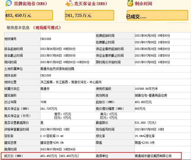The width and height of the screenshot is (191, 160).
Task: Select the 使用权面积 value 161568.86平方米
Action: [x=146, y=89]
